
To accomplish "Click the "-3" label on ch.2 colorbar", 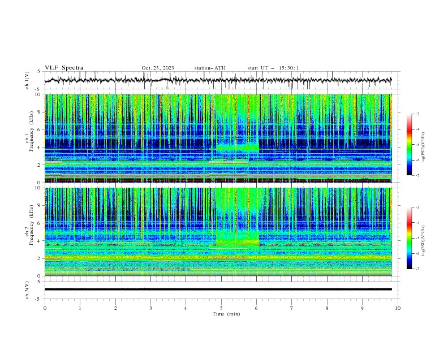I will (x=417, y=207).
